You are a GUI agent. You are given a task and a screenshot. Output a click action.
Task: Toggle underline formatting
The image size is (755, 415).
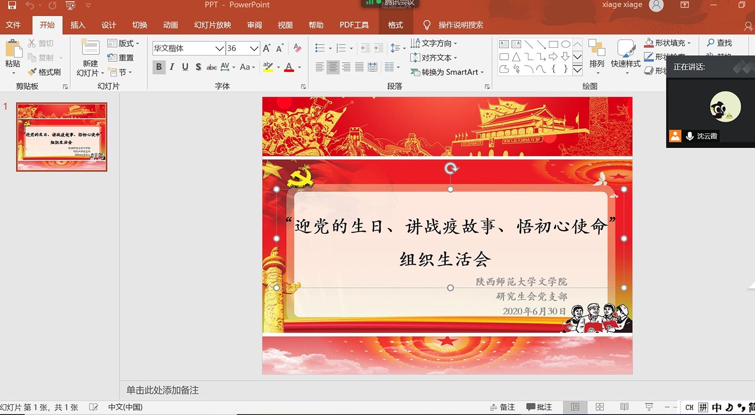[x=185, y=67]
